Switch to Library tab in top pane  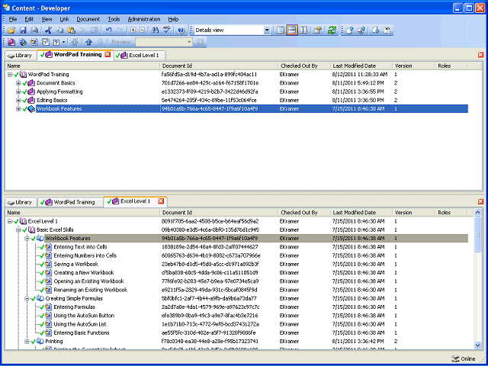click(x=21, y=56)
